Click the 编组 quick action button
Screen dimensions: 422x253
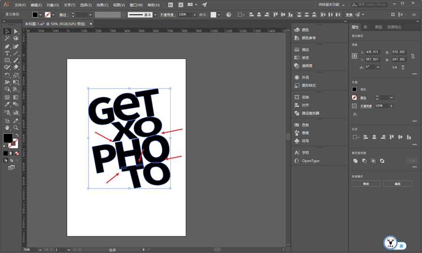tap(397, 184)
